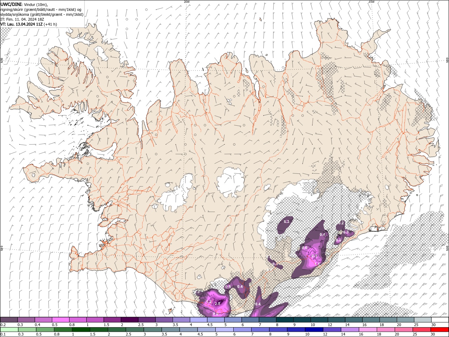The width and height of the screenshot is (449, 337).
Task: Select the lower-row green swatch between 0.5 and 0.8
Action: [x=45, y=330]
